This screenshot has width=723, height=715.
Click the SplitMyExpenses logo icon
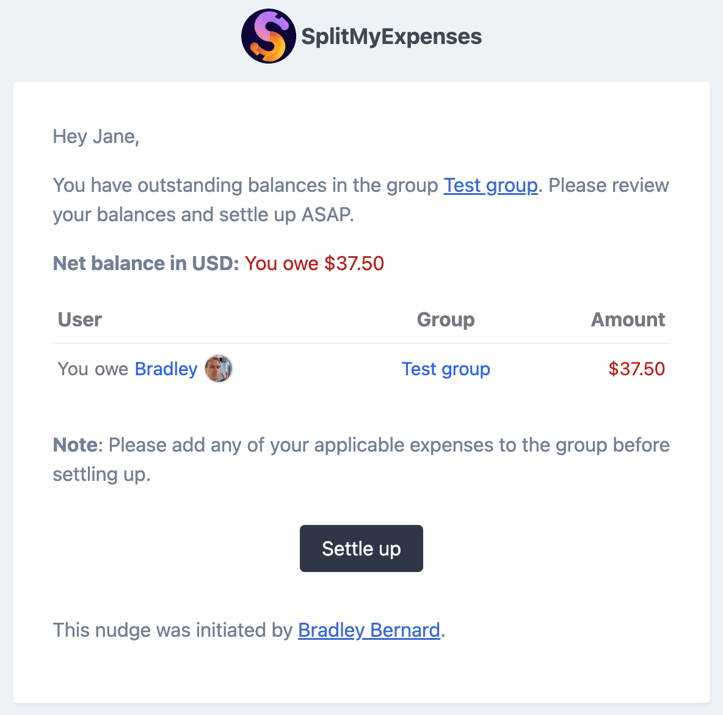coord(269,37)
